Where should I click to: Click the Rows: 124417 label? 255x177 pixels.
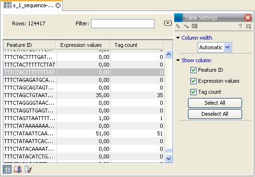(x=29, y=23)
